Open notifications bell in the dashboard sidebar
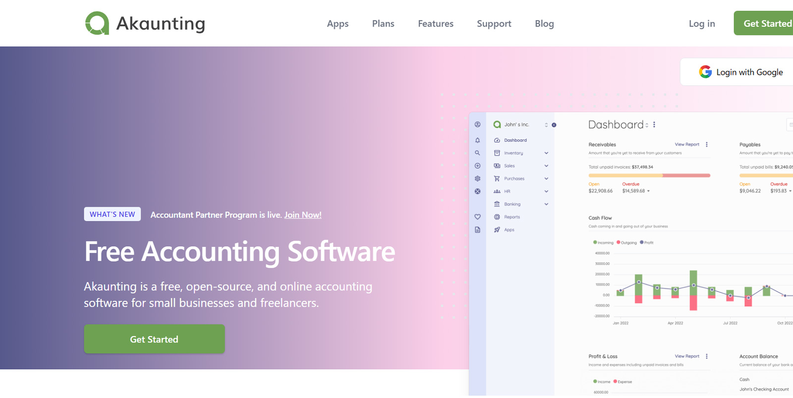The width and height of the screenshot is (793, 398). pyautogui.click(x=477, y=140)
